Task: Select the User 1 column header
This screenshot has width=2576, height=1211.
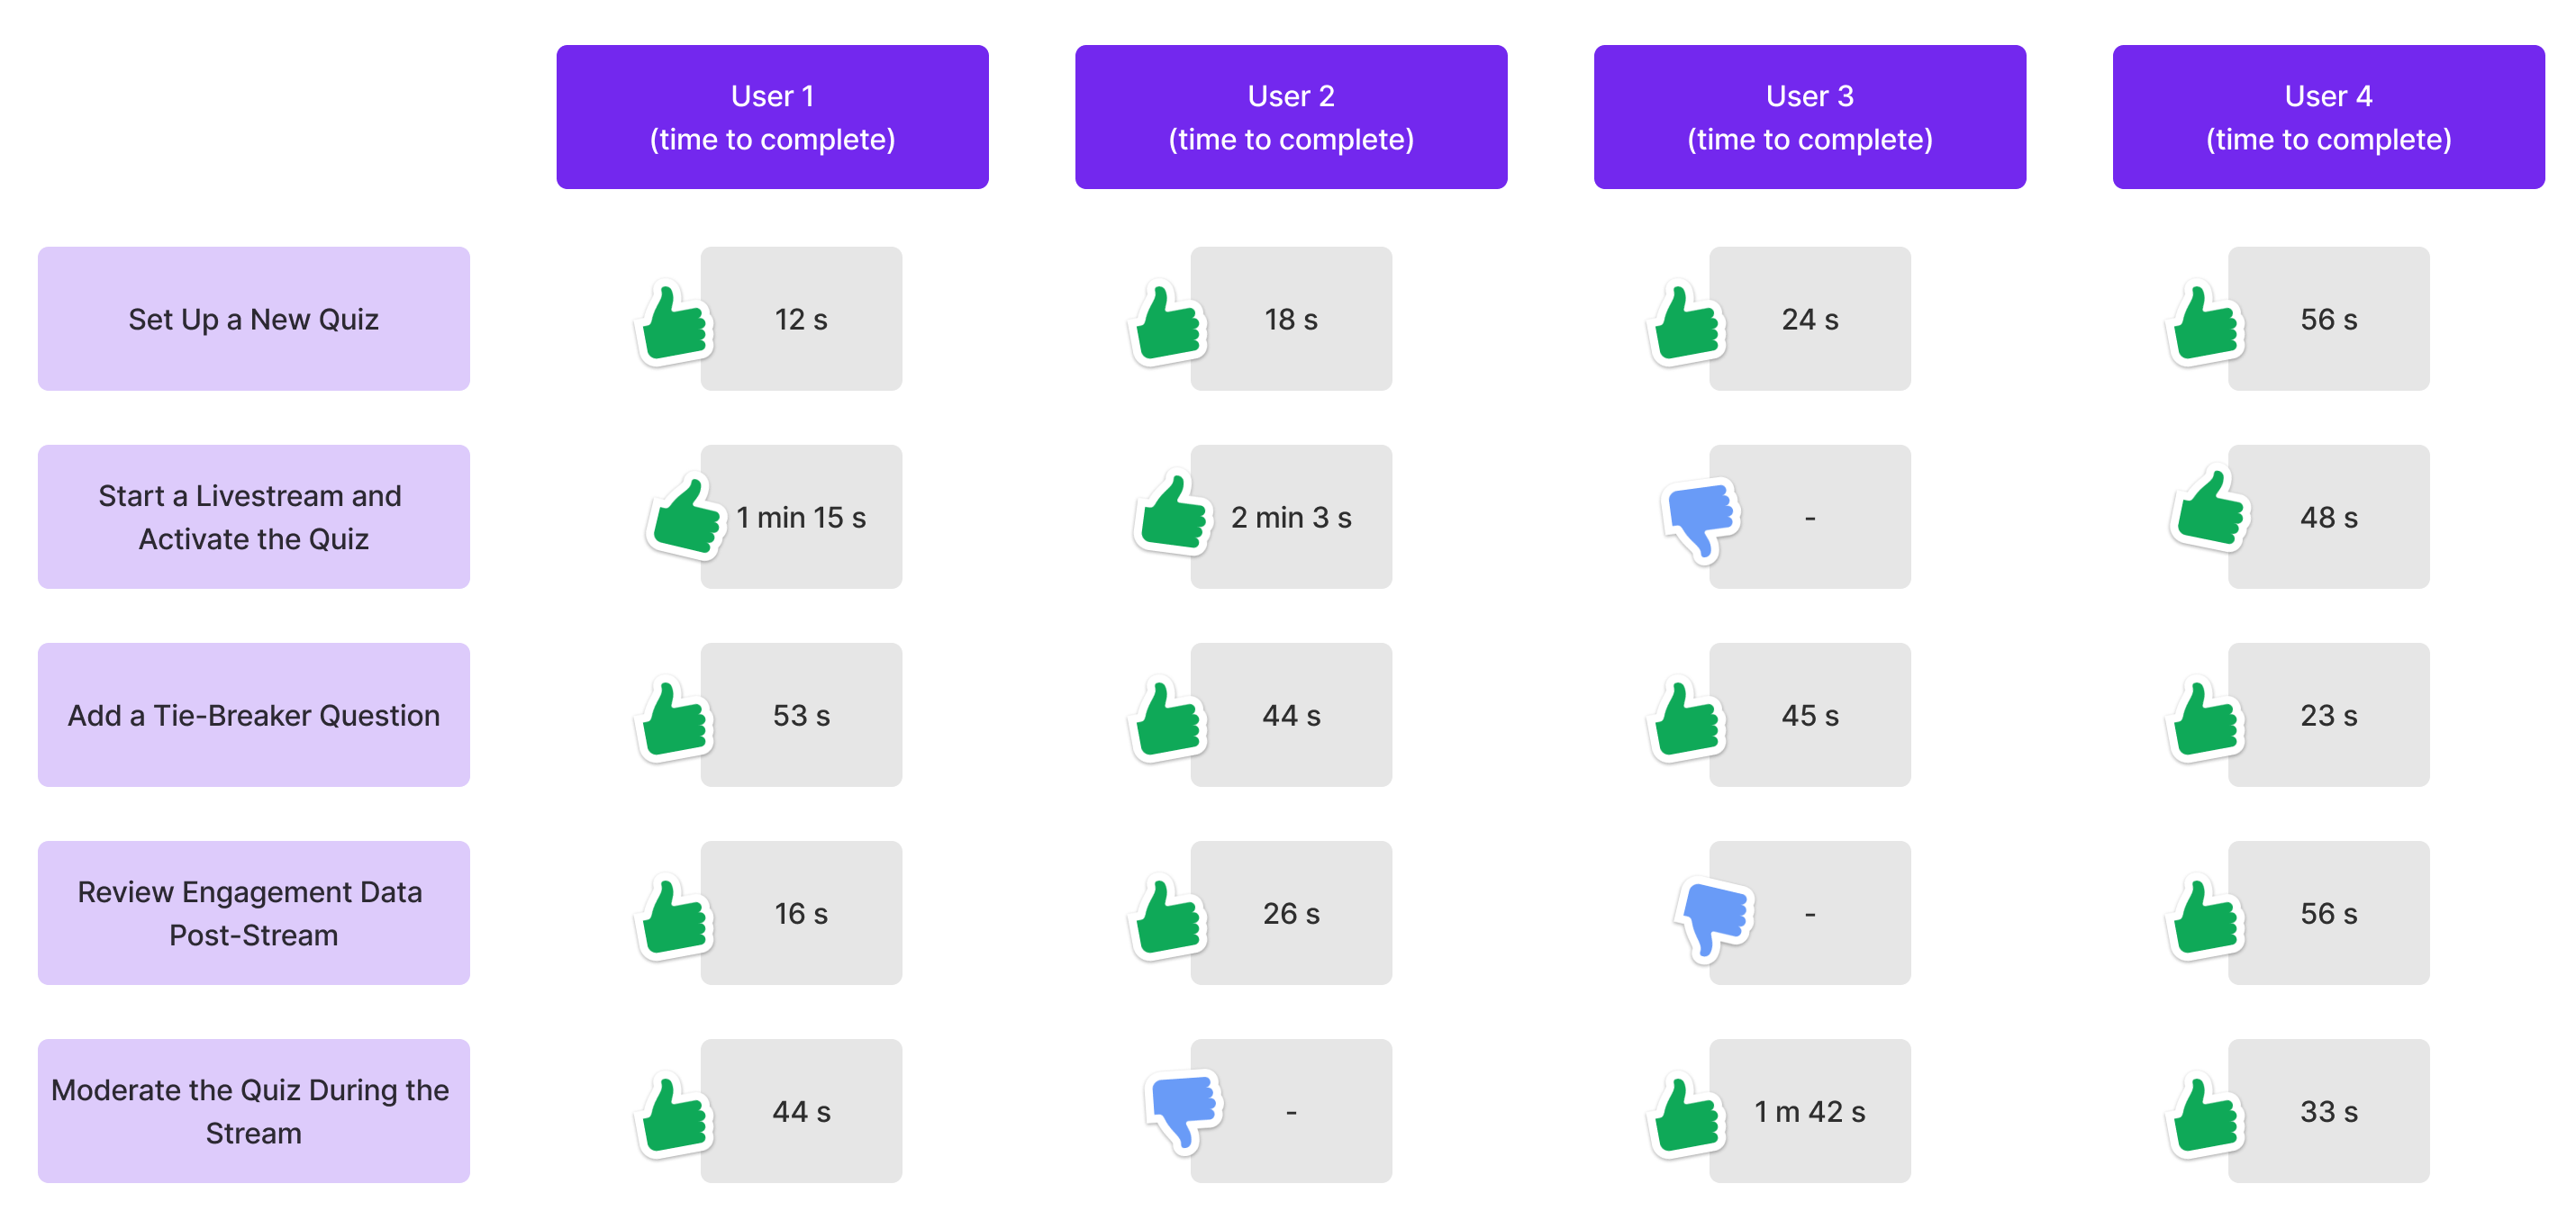Action: pyautogui.click(x=772, y=117)
